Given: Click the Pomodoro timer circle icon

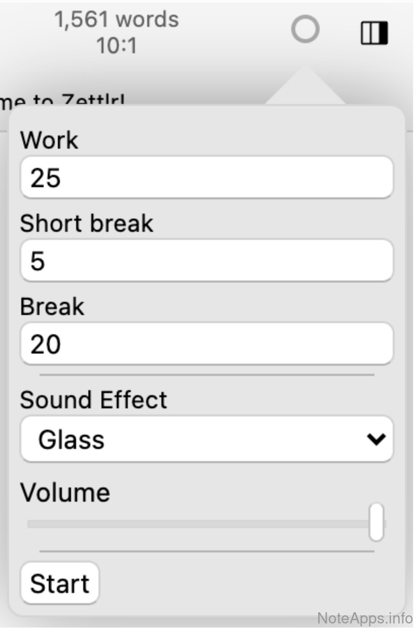Looking at the screenshot, I should click(305, 30).
